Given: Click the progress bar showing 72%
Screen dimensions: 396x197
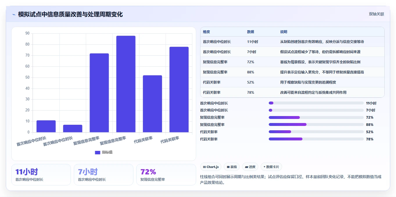Looking at the screenshot, I should coord(316,118).
